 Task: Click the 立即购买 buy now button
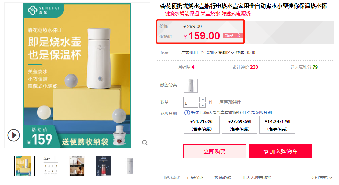[214, 151]
